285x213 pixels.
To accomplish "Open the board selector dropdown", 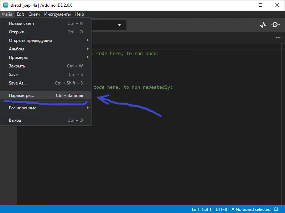I will click(x=107, y=25).
